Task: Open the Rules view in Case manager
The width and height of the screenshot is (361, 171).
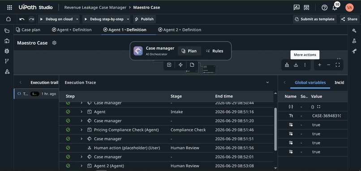Action: coord(215,51)
